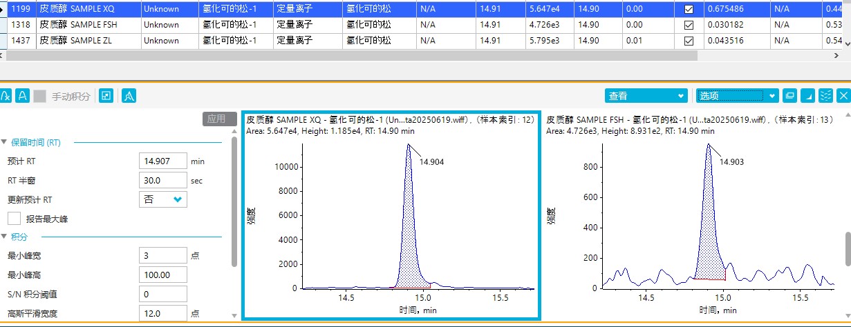851x327 pixels.
Task: Open the 选项 dropdown menu
Action: click(x=737, y=95)
